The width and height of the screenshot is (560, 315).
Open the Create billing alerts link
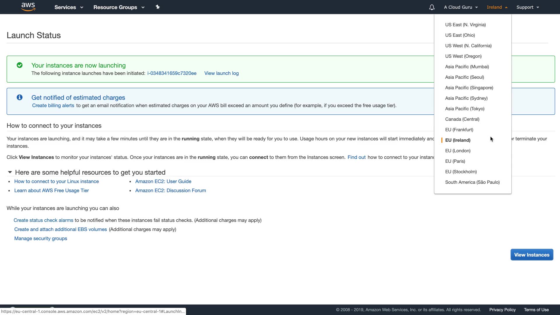(53, 106)
